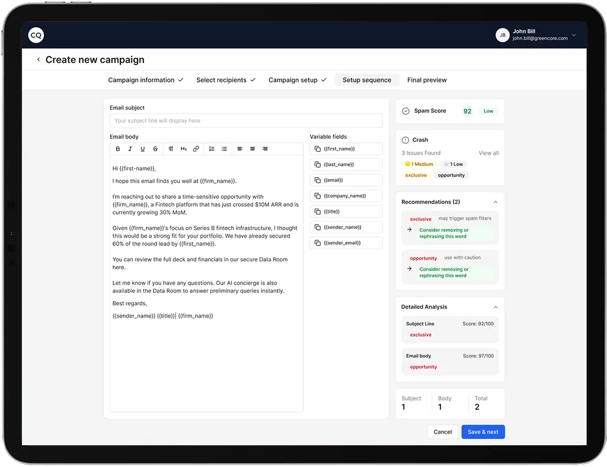
Task: Collapse the Recommendations section
Action: pyautogui.click(x=495, y=201)
